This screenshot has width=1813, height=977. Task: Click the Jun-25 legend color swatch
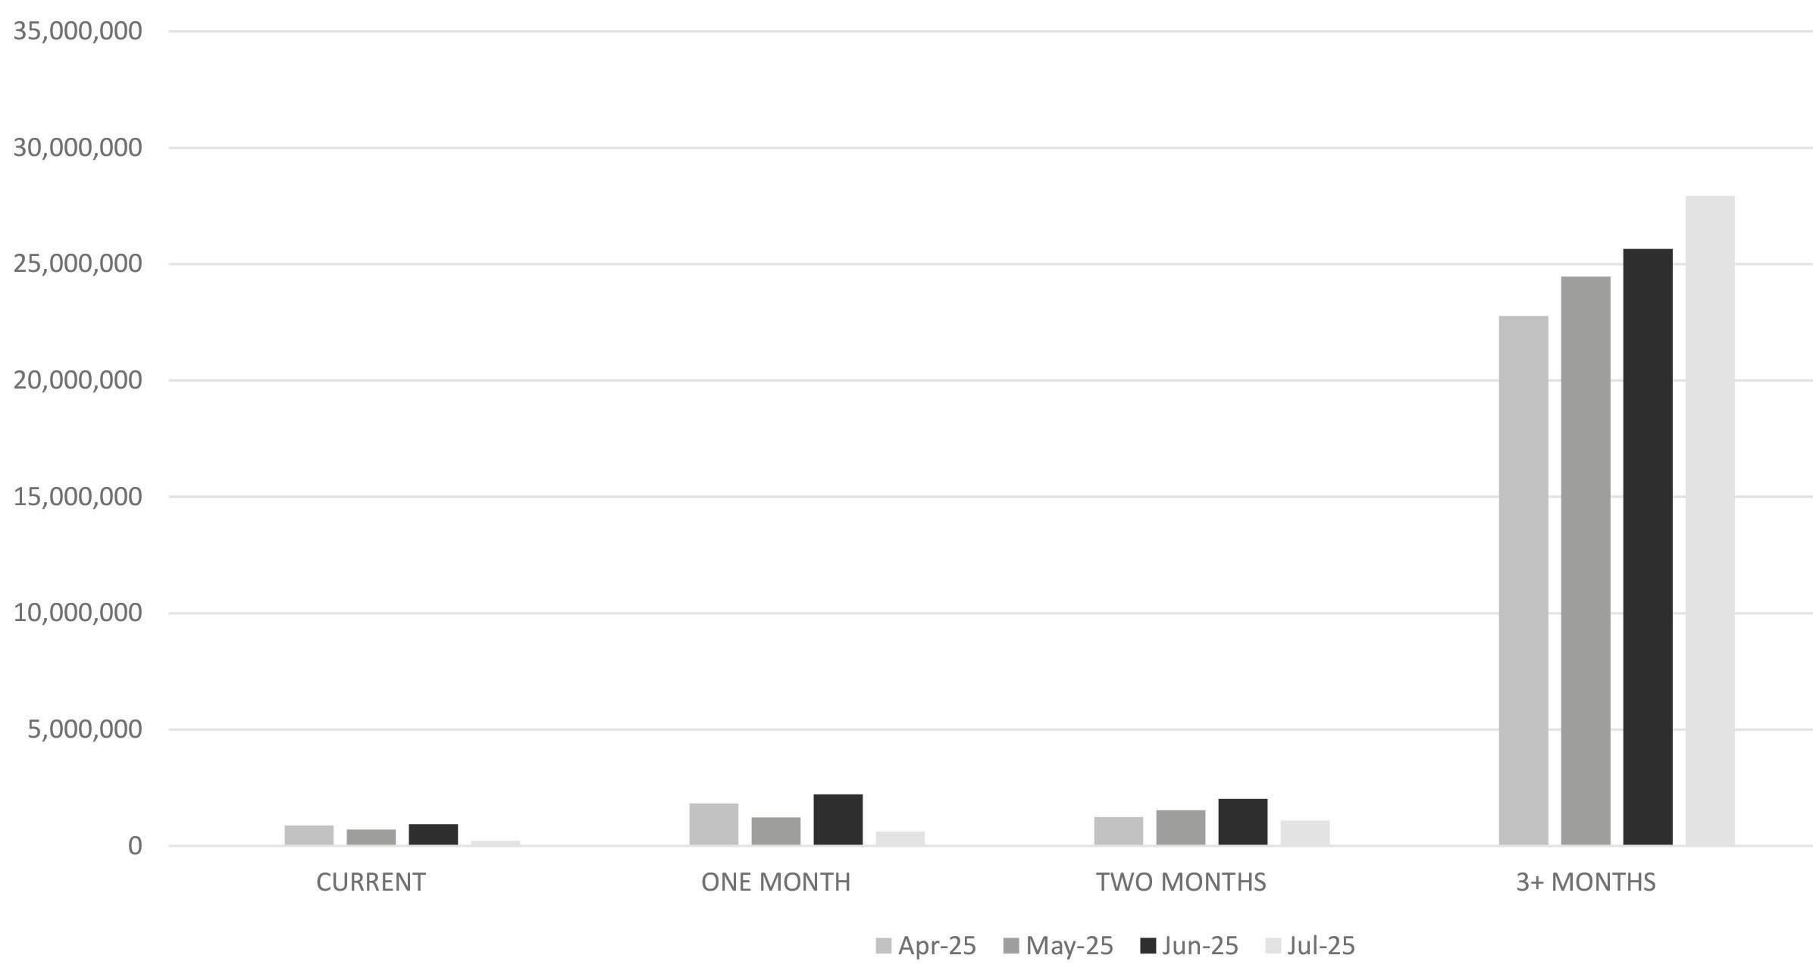click(1148, 946)
